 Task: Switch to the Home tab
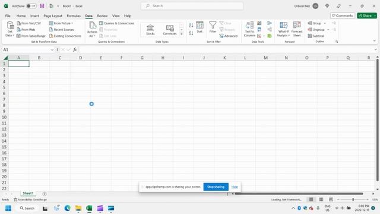(x=21, y=16)
